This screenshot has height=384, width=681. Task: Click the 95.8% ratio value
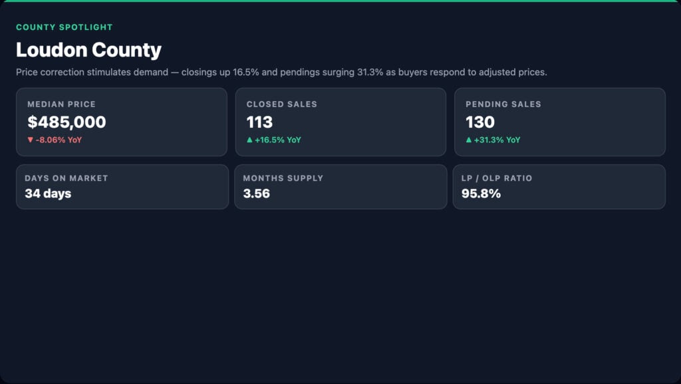click(x=481, y=194)
